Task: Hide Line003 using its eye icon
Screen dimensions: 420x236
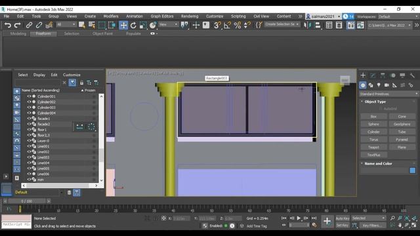Action: tap(29, 157)
